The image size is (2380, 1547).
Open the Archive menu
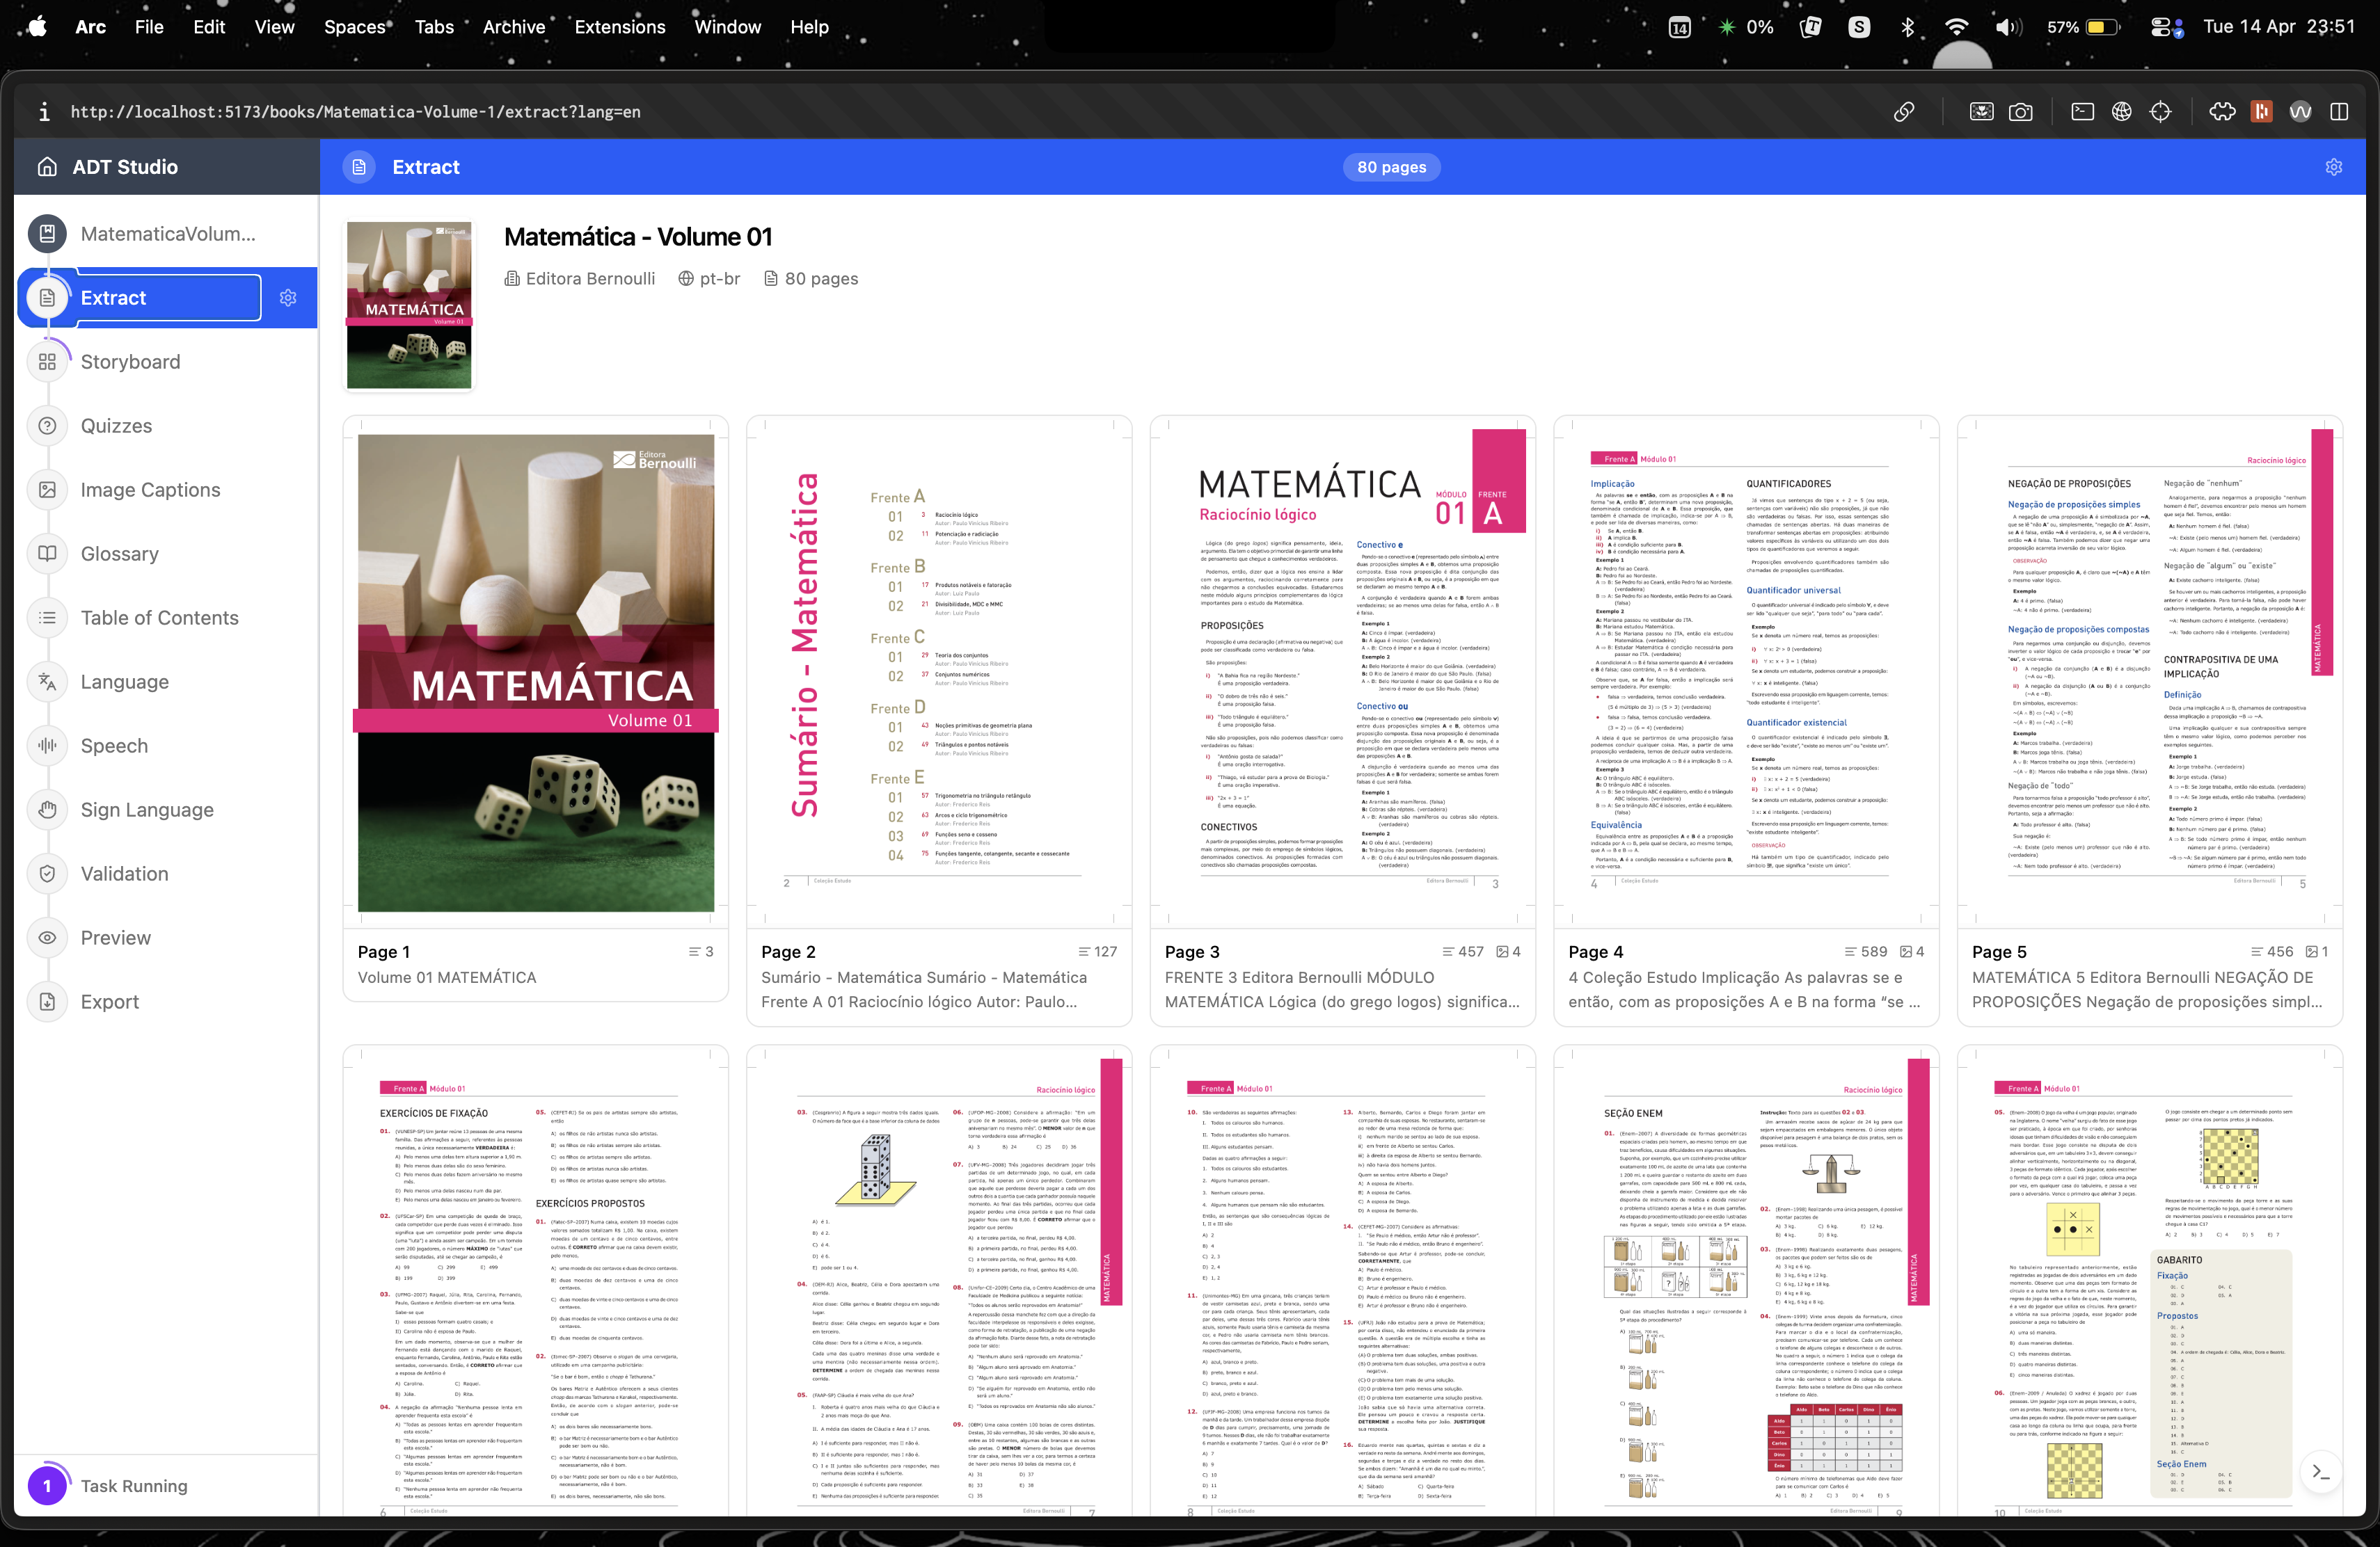click(513, 27)
